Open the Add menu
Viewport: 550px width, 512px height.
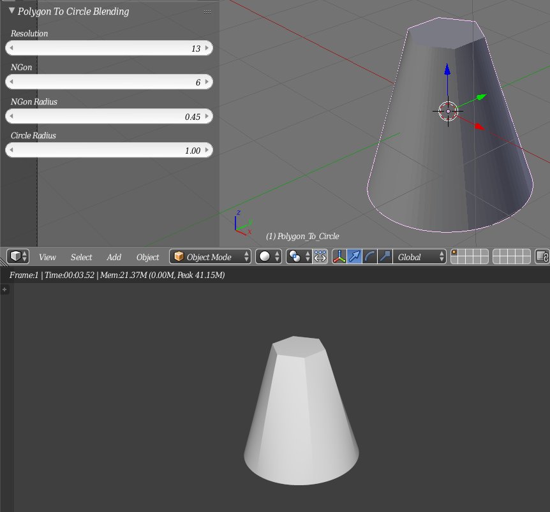click(x=114, y=257)
